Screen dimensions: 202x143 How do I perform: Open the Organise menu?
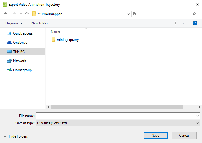pos(14,23)
